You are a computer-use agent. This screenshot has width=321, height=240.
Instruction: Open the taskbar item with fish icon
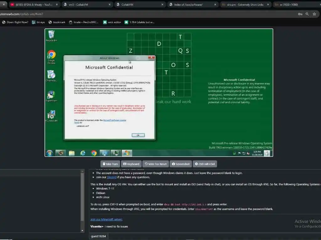[61, 153]
